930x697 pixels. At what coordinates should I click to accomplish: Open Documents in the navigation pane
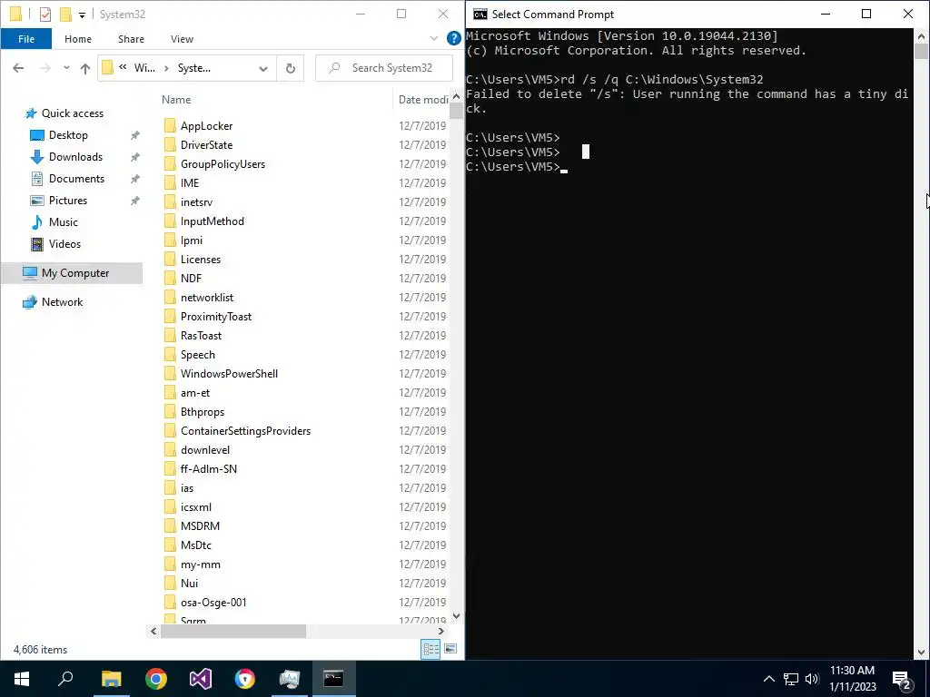[76, 179]
